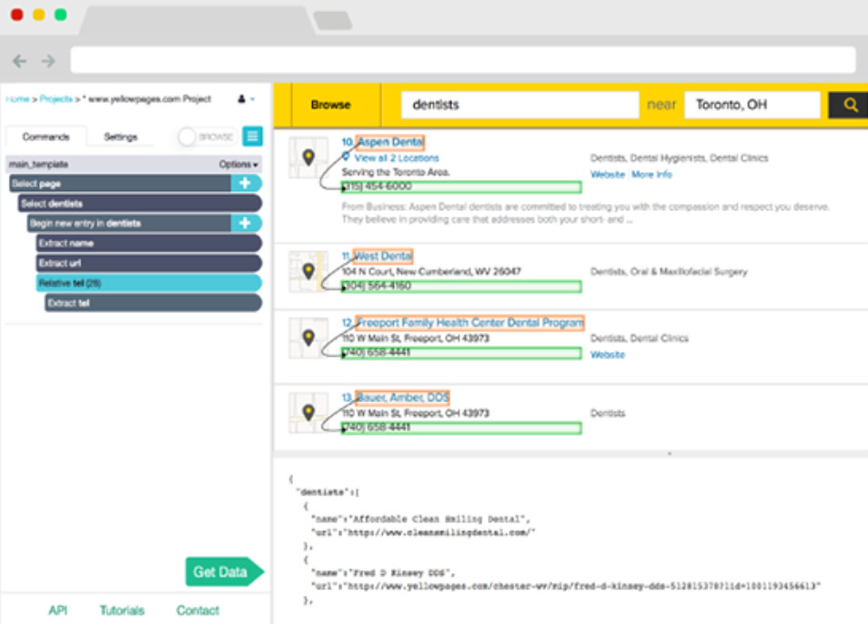Click the dentists search field
Screen dimensions: 868x624
[x=520, y=105]
